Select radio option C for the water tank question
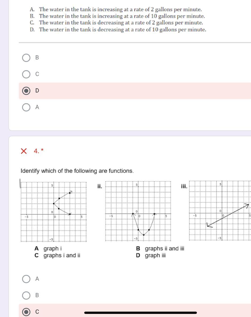 tap(26, 74)
